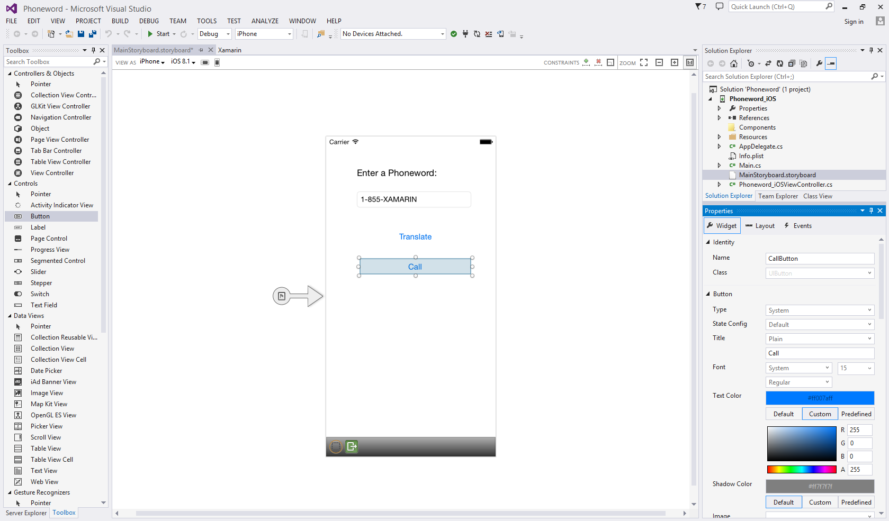Click the add constraints icon
Screen dimensions: 889x521
pos(586,62)
